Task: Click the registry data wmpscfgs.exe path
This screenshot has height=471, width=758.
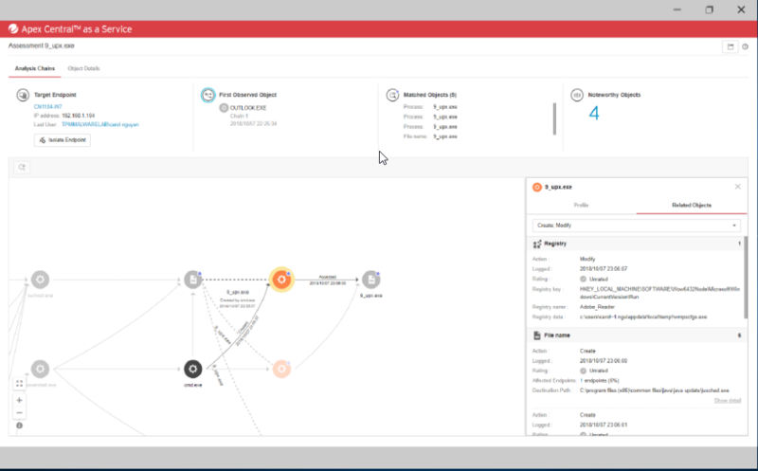Action: 643,317
